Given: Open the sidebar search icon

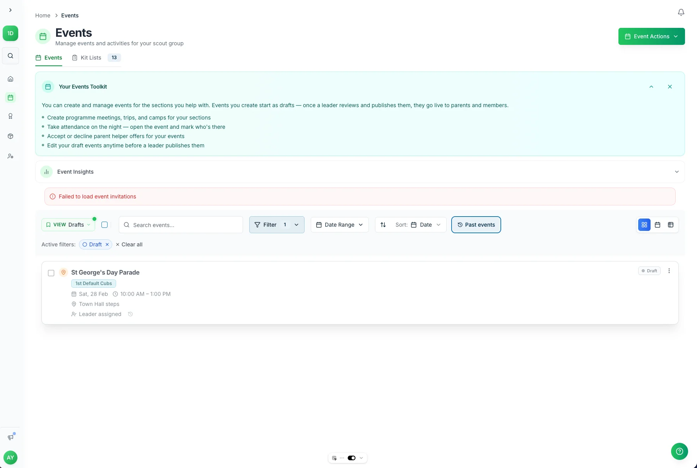Looking at the screenshot, I should tap(10, 56).
